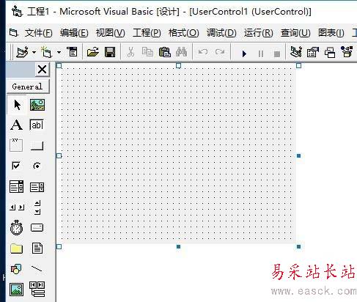Open the Project Explorer window
357x302 pixels.
296,52
